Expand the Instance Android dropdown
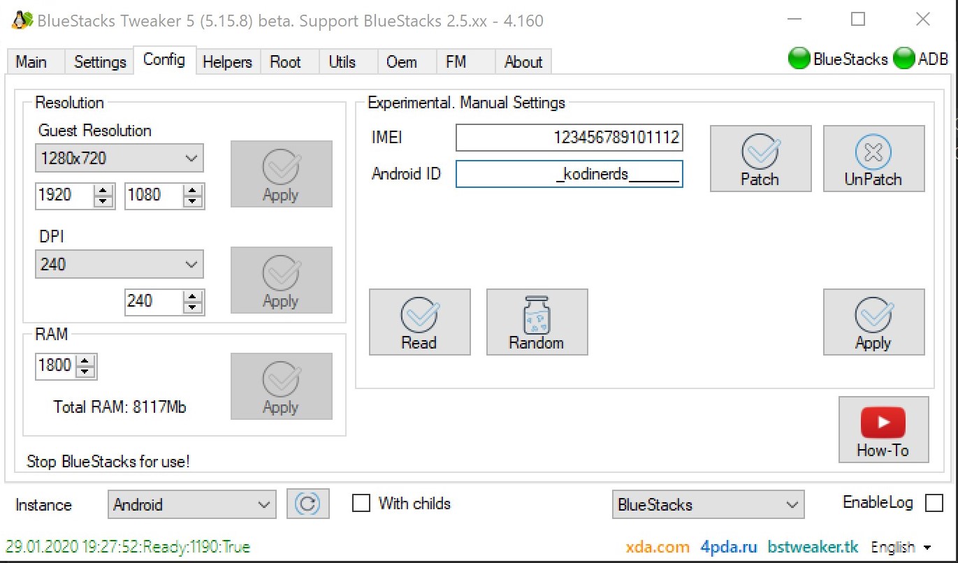Image resolution: width=958 pixels, height=563 pixels. click(x=192, y=504)
